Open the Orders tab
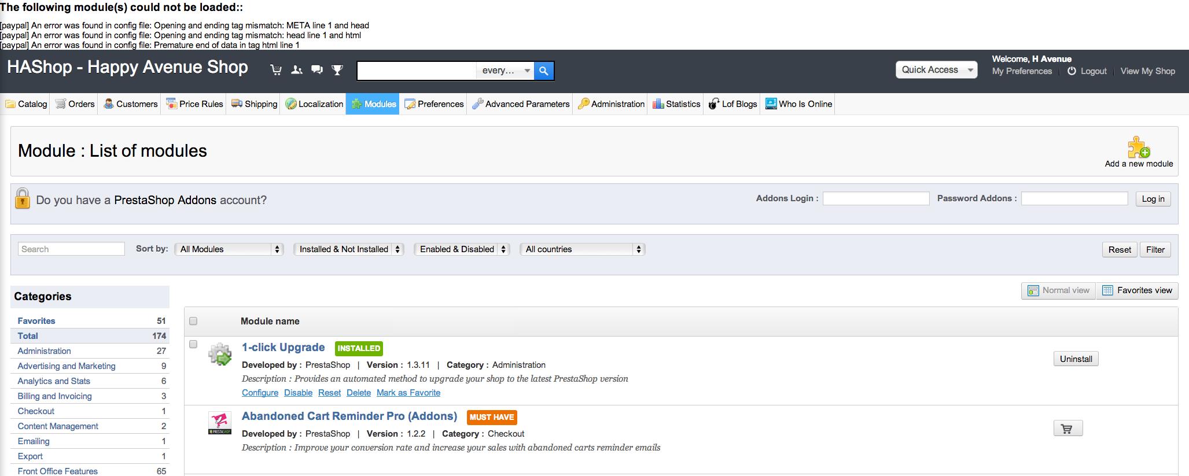The height and width of the screenshot is (476, 1189). 75,104
